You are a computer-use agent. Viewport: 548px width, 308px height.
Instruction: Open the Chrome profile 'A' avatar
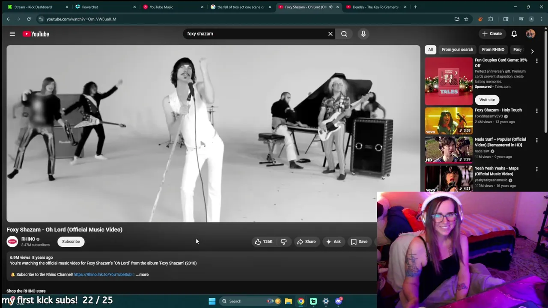click(531, 19)
